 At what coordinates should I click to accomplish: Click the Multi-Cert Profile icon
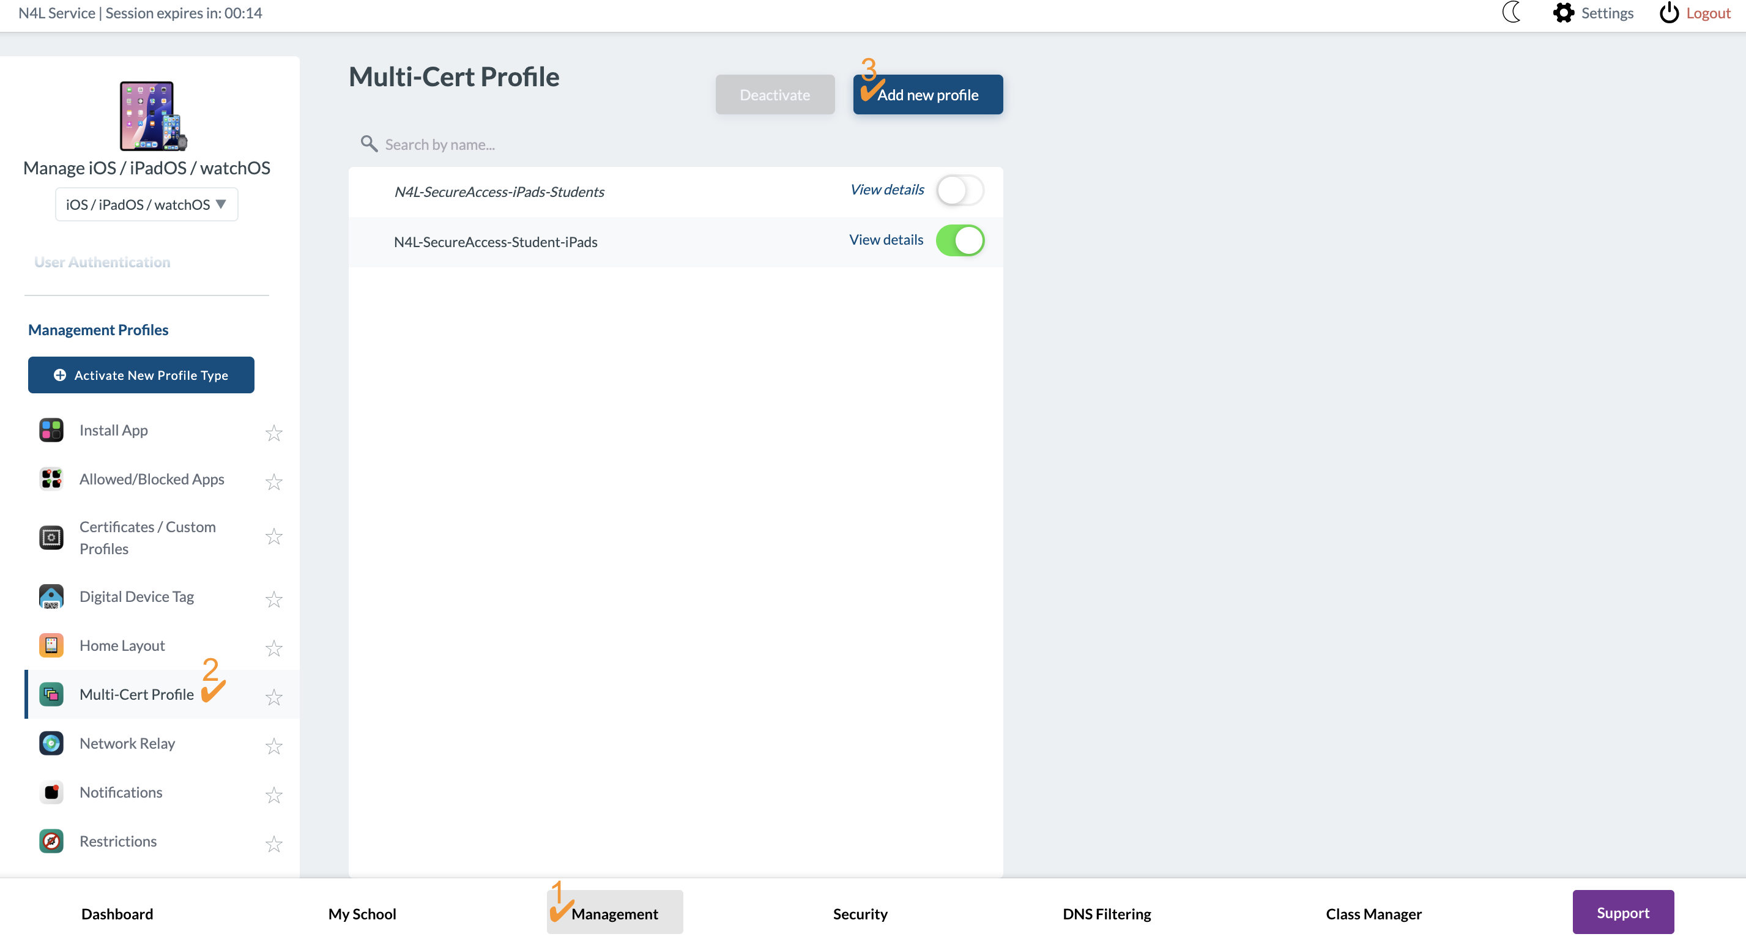coord(51,694)
